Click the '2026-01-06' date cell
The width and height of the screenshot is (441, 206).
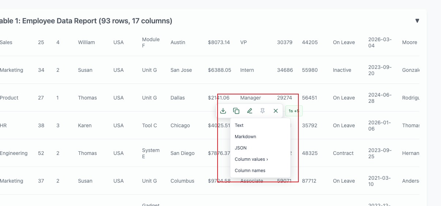click(380, 125)
